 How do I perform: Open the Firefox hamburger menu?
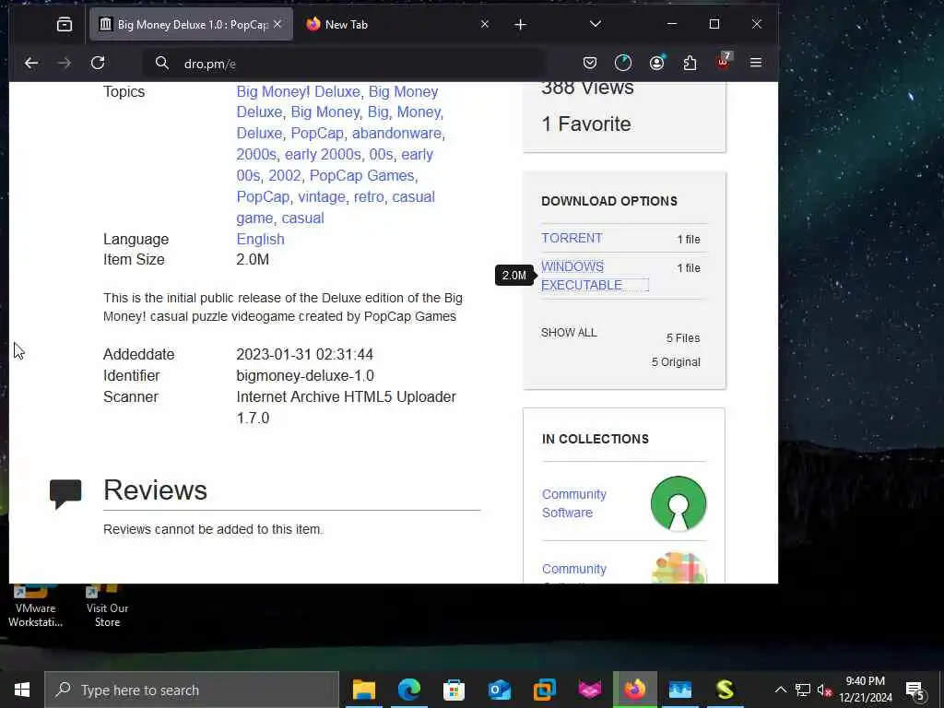[x=756, y=63]
